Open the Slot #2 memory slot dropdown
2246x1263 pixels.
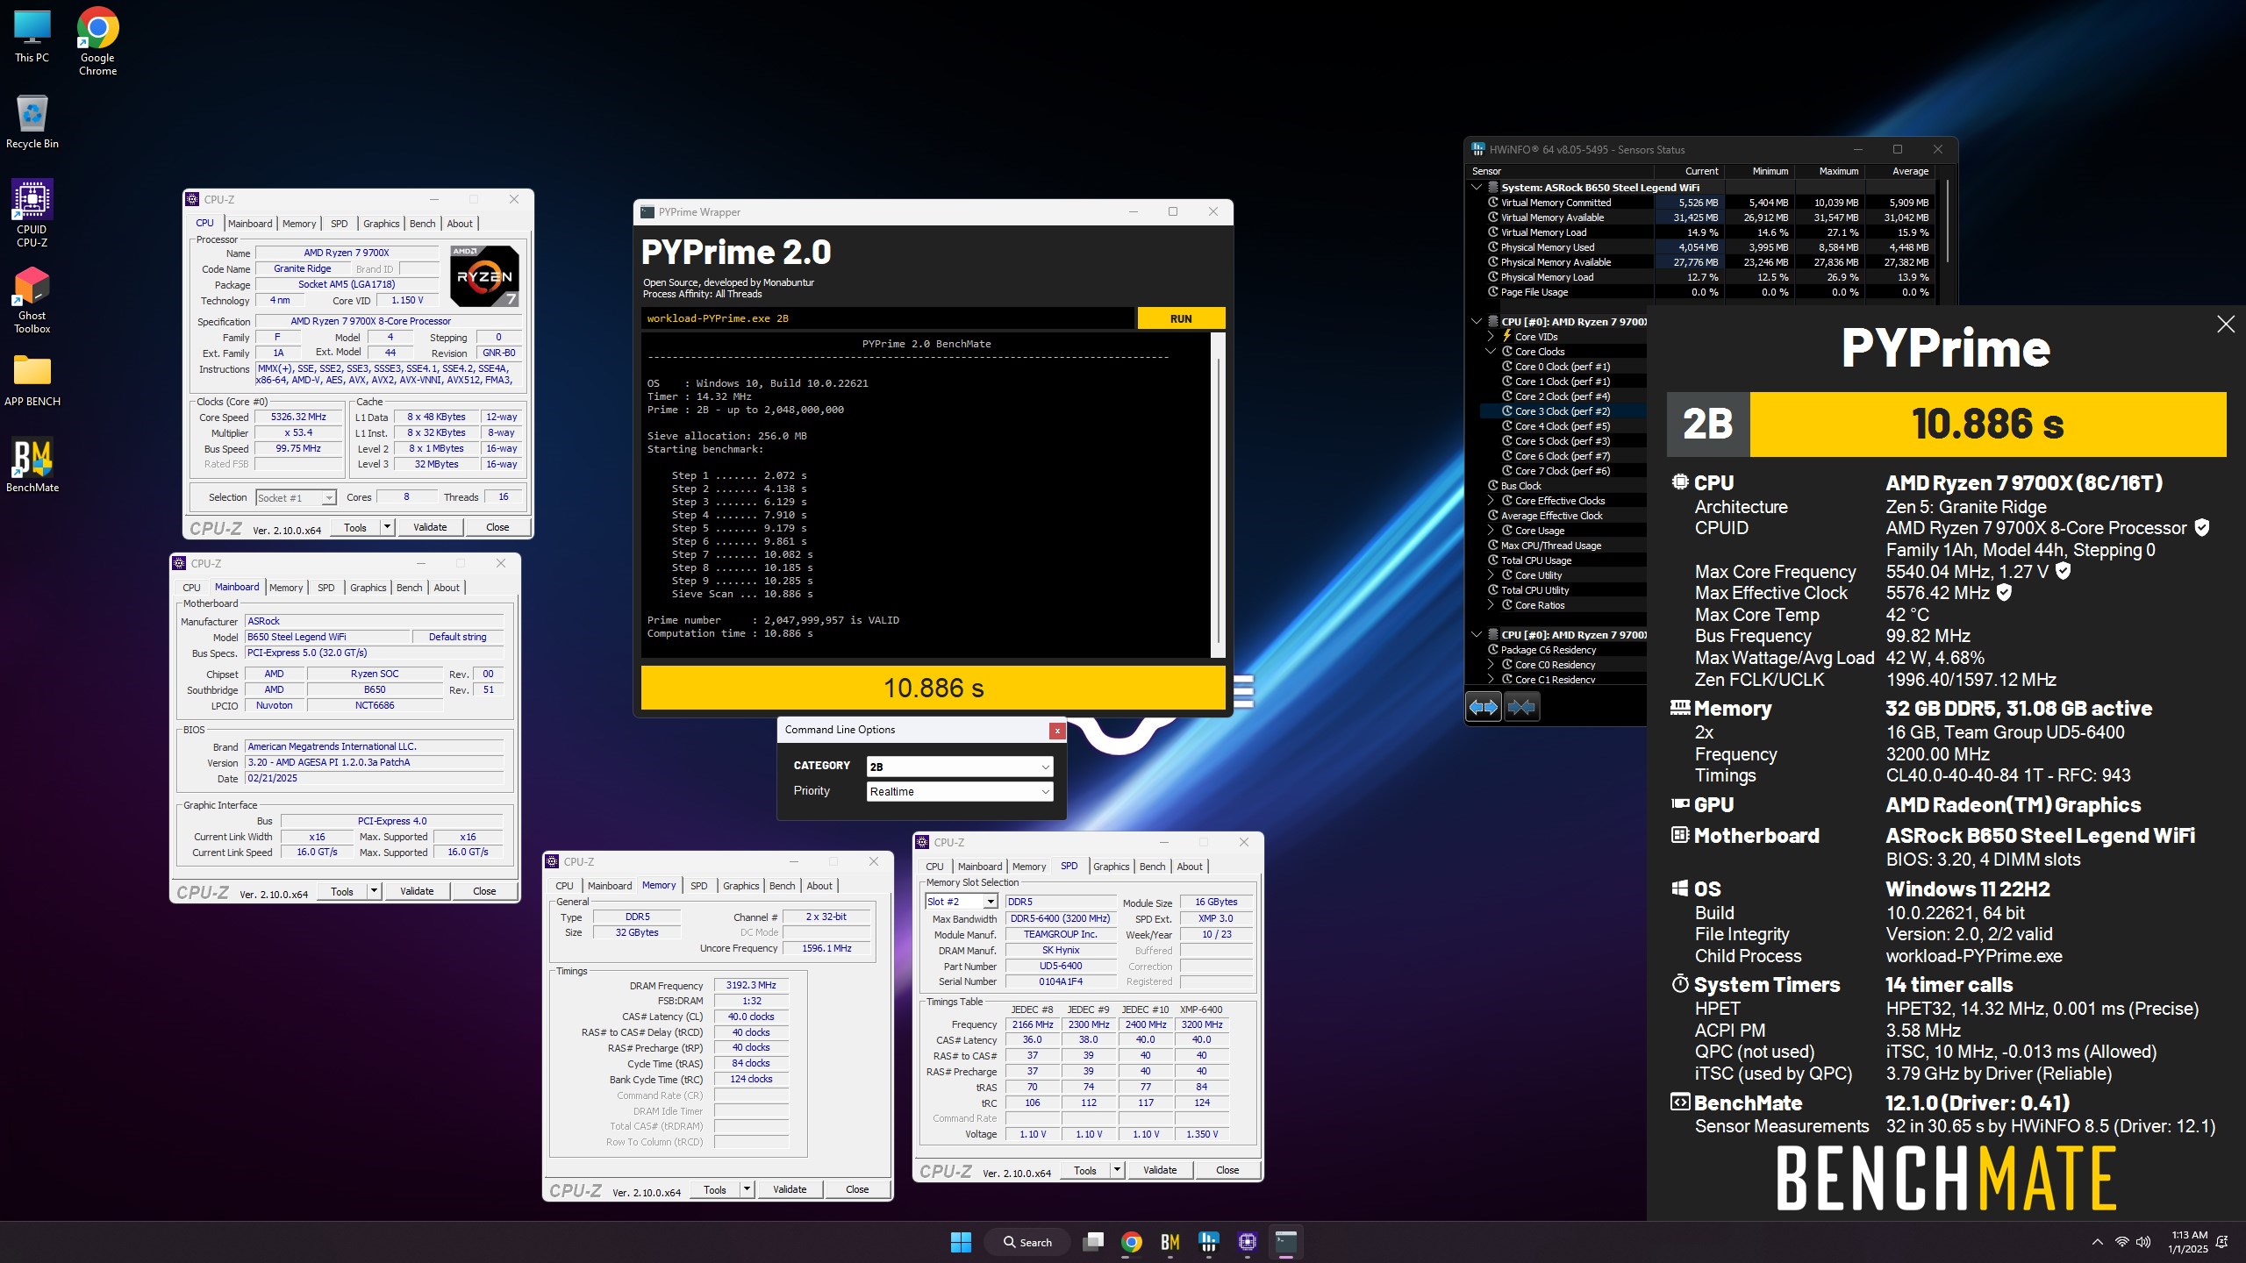click(962, 902)
